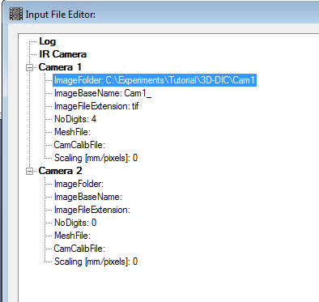Viewport: 319px width, 302px height.
Task: Select the NoDigits: 4 row
Action: tap(75, 119)
